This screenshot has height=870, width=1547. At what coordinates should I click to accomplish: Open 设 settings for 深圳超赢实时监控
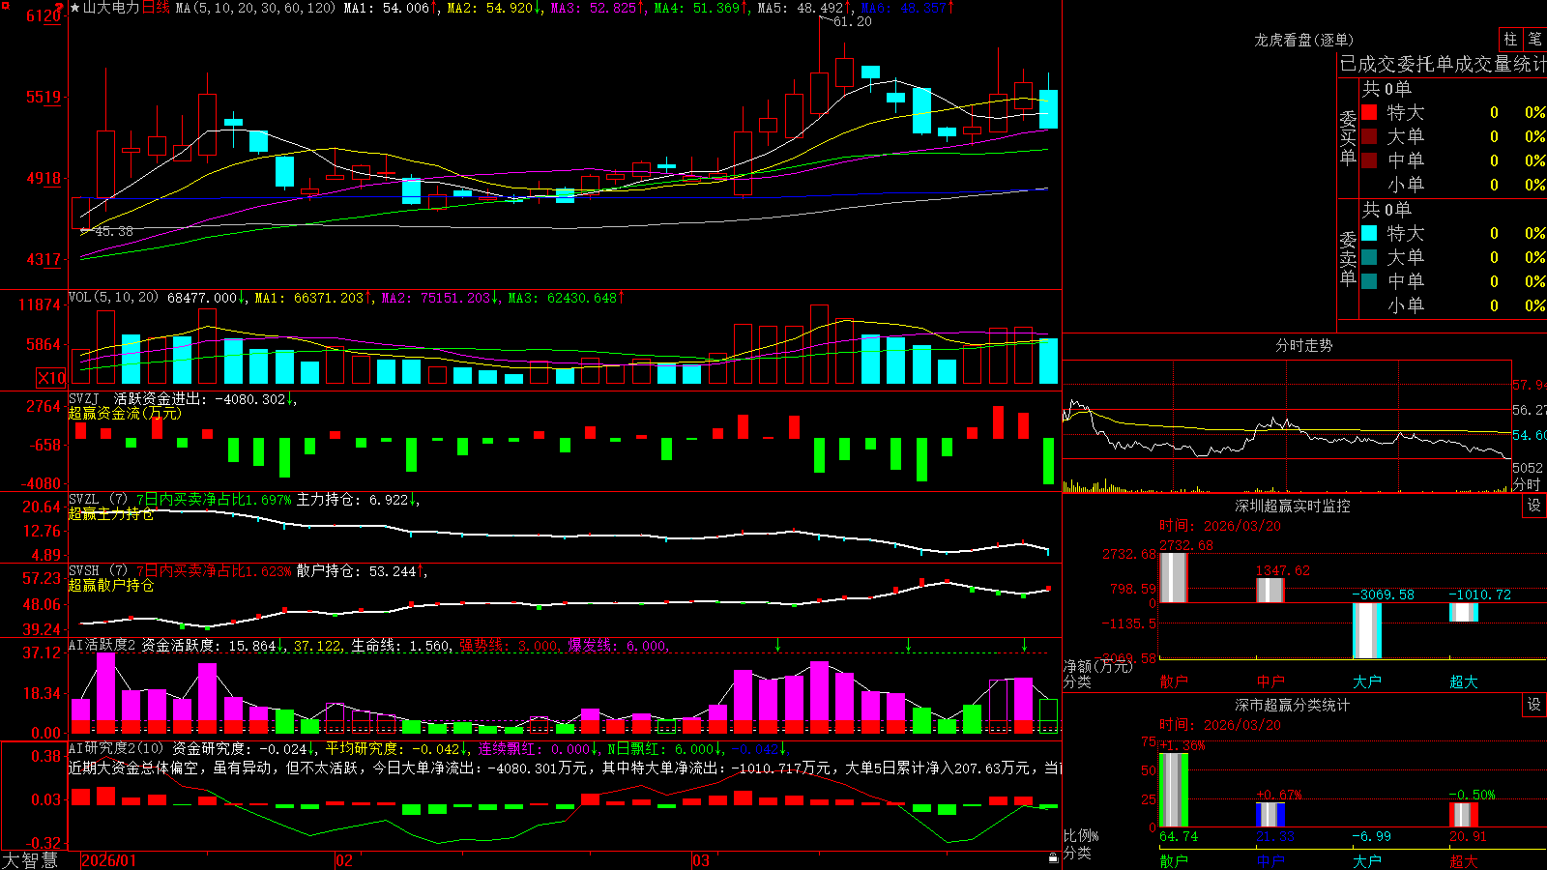(1534, 506)
